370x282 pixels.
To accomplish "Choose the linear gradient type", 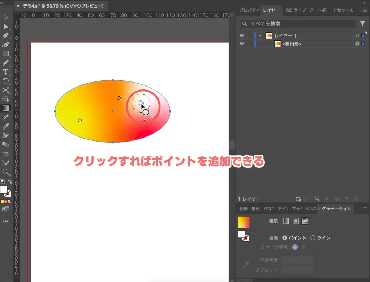I will coord(286,221).
